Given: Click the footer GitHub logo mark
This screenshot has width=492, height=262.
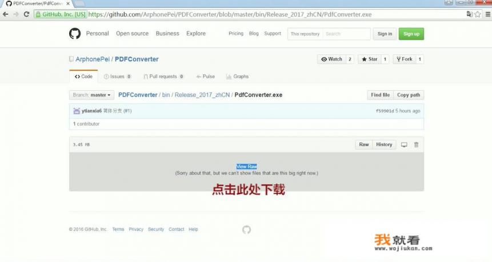Looking at the screenshot, I should (246, 229).
